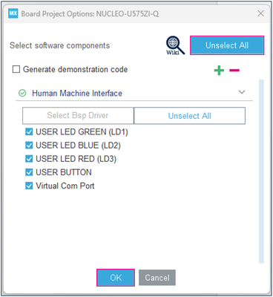Click the USER LED GREEN (LD1) label text
The width and height of the screenshot is (273, 297).
(x=82, y=132)
